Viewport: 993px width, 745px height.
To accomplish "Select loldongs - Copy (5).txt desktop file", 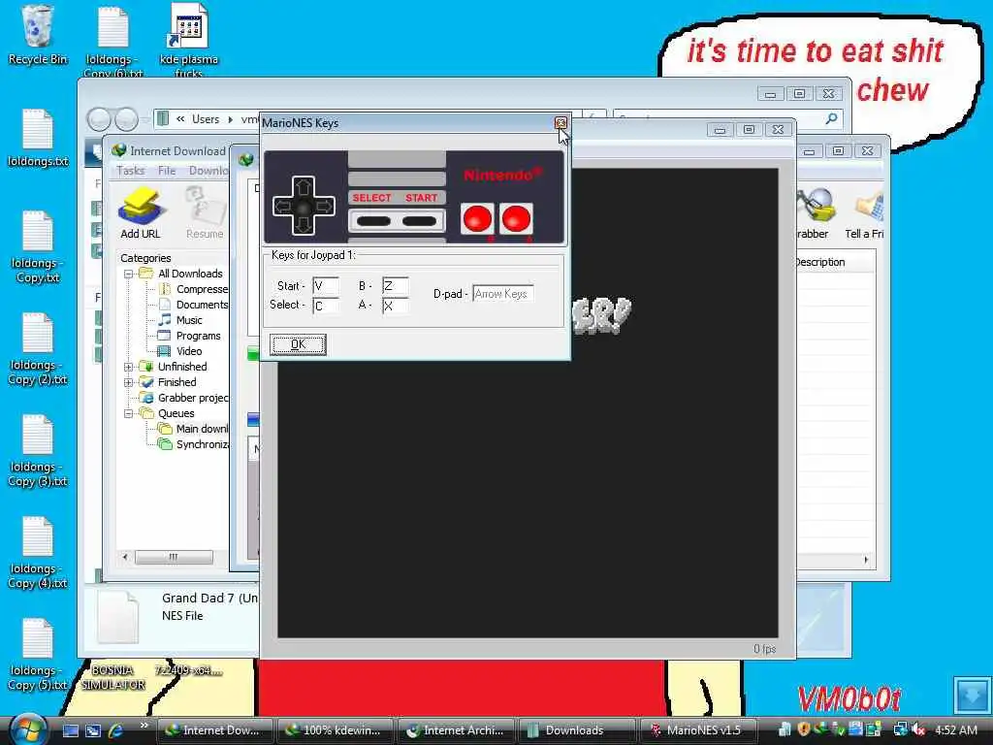I will point(38,655).
